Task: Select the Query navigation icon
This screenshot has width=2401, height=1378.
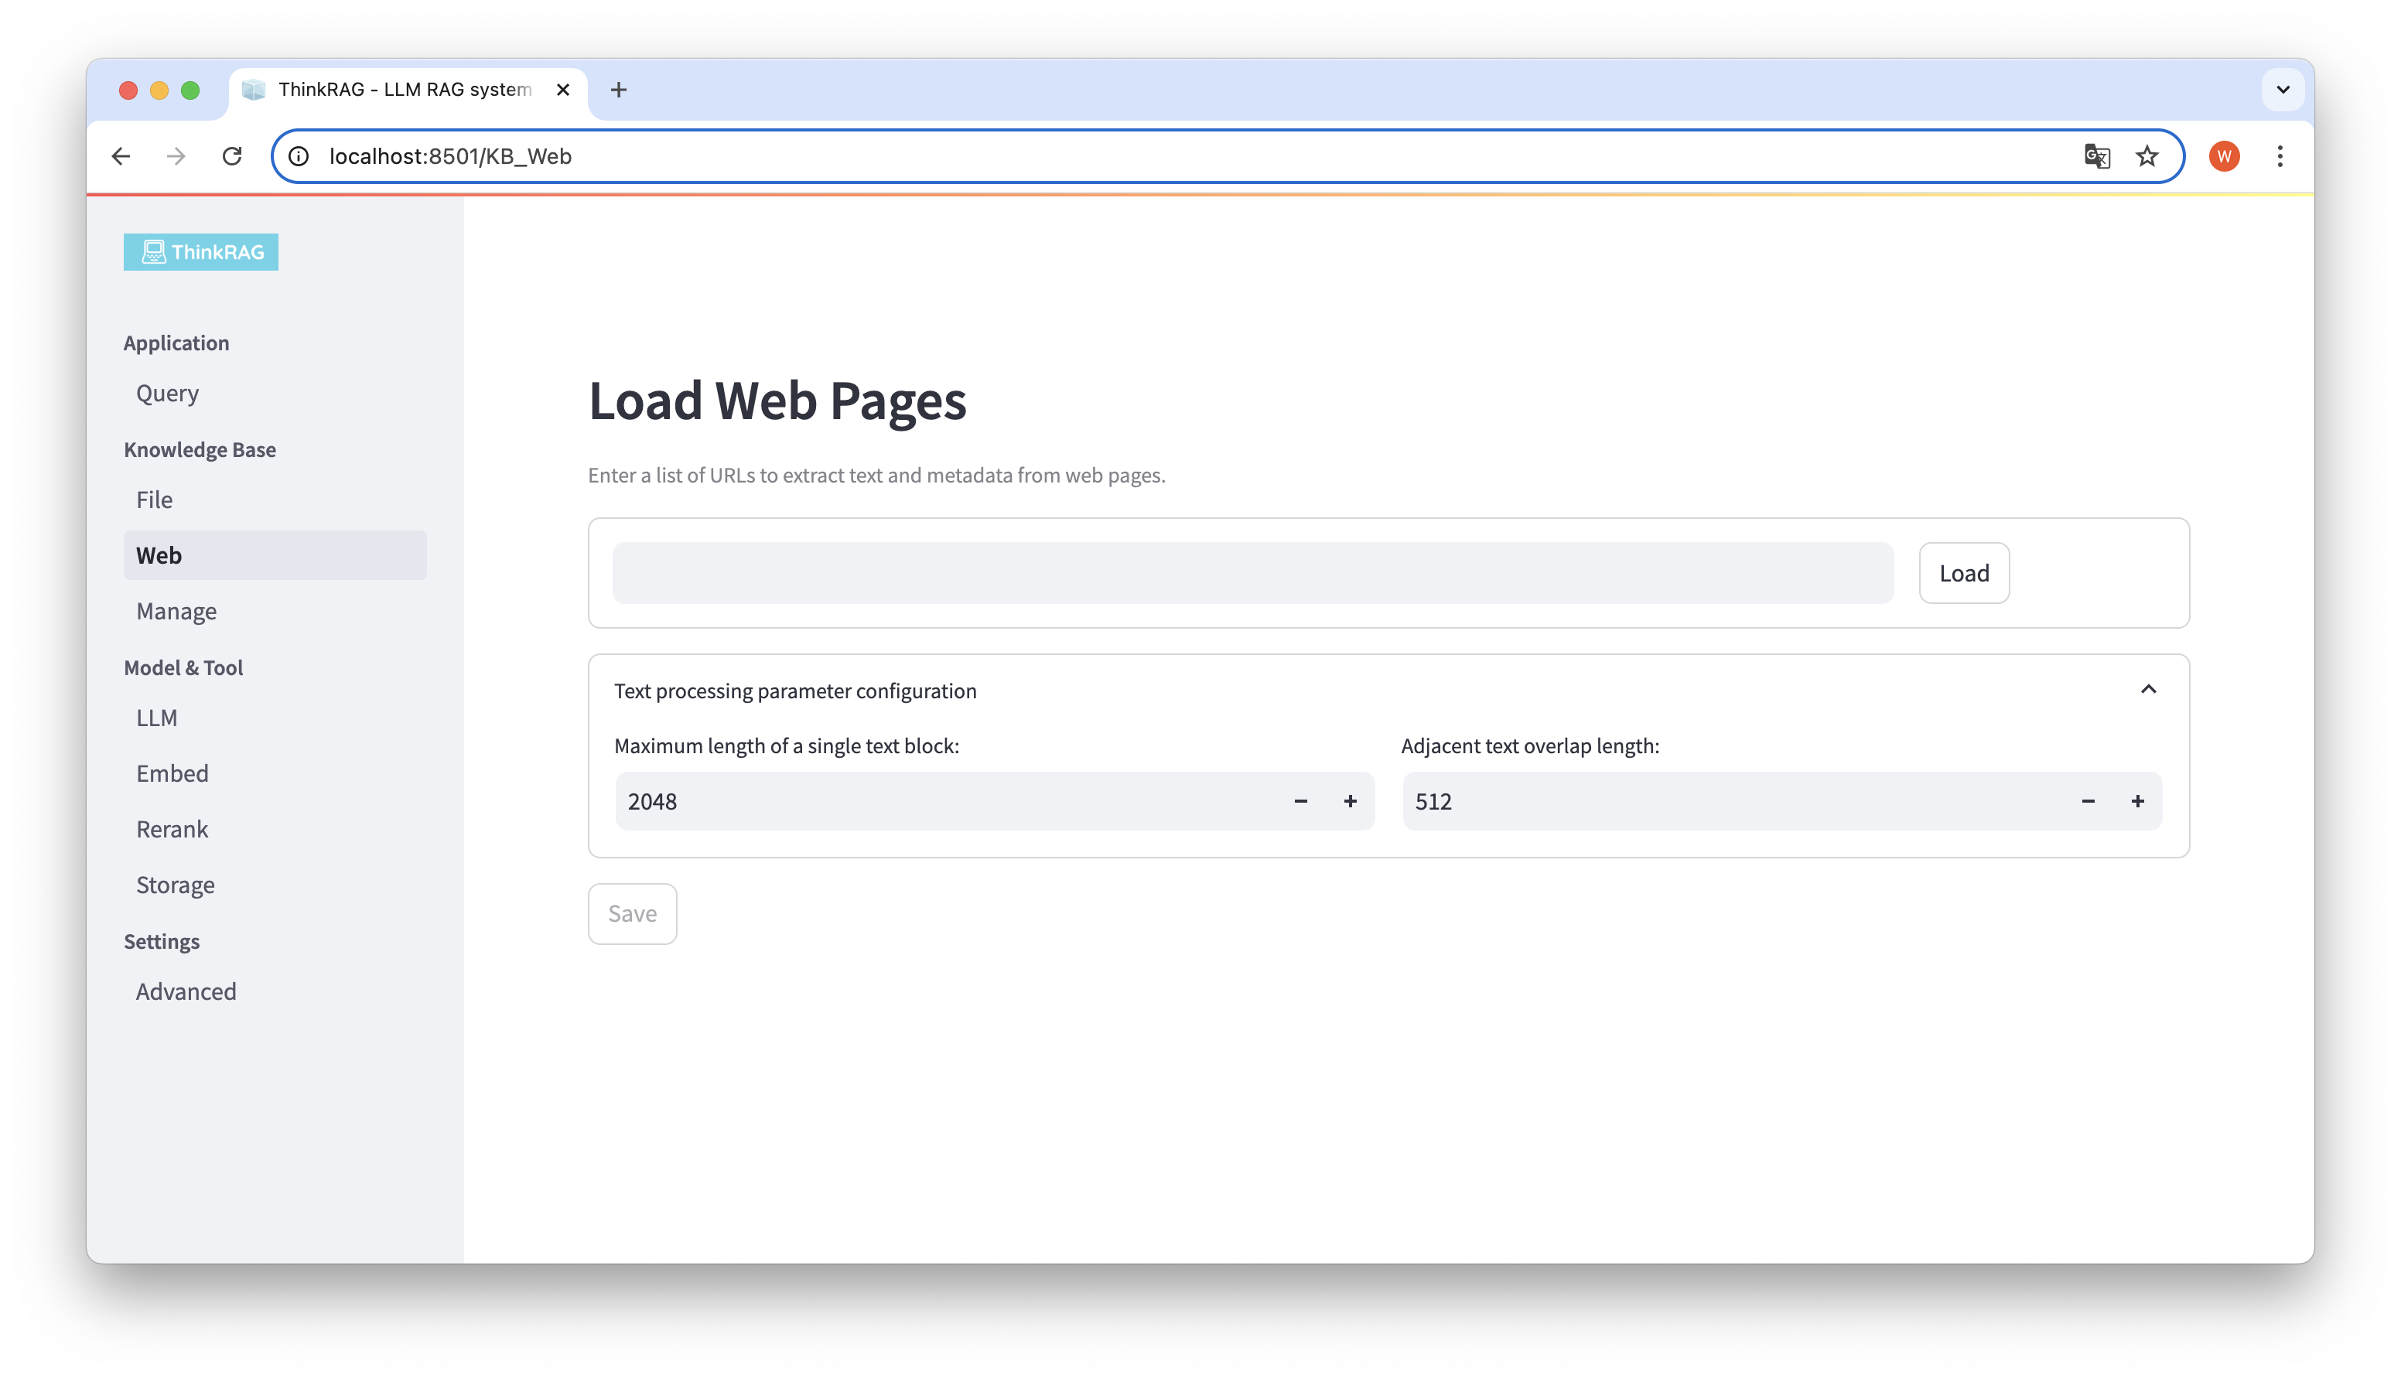Action: pos(166,391)
